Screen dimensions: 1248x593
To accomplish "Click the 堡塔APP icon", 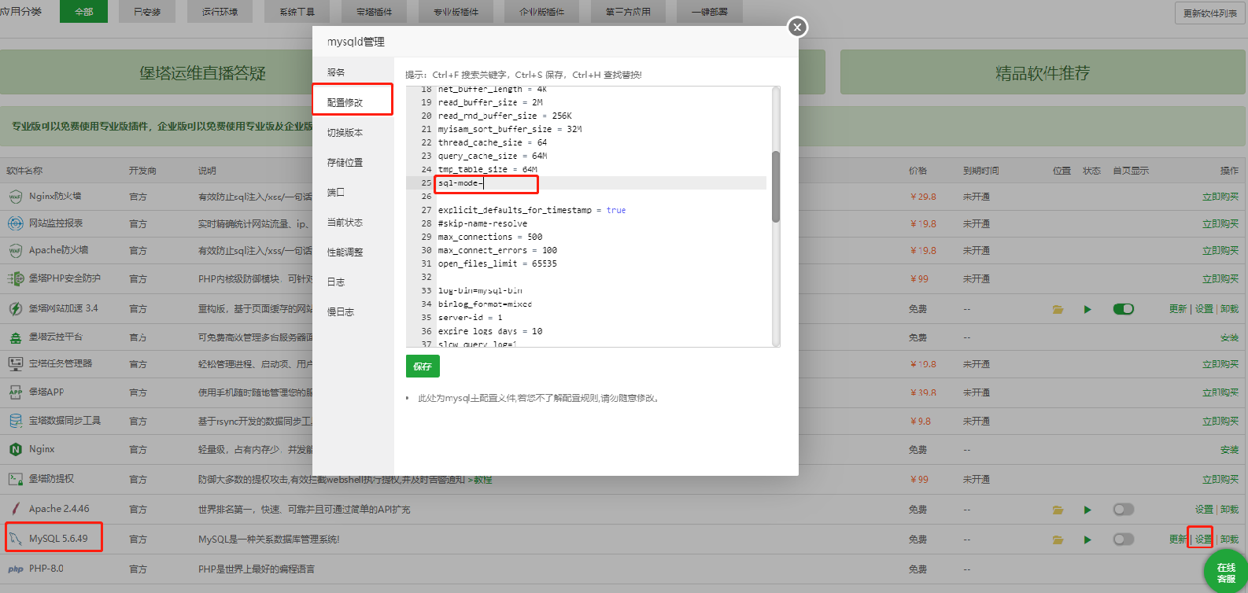I will (16, 392).
